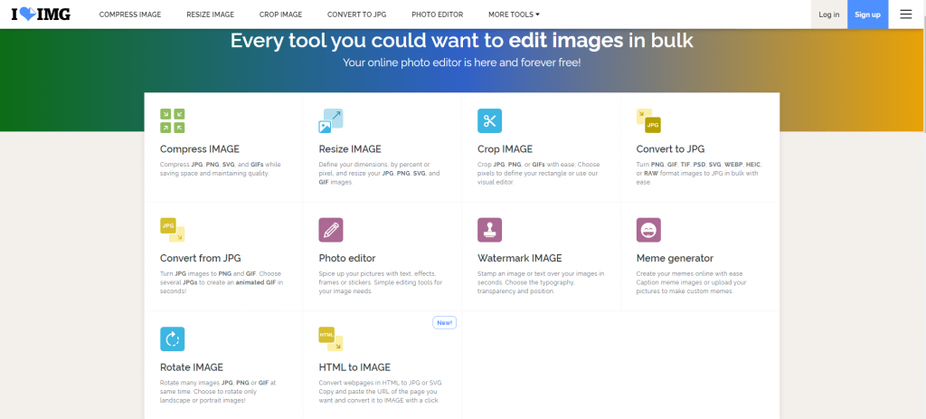The image size is (926, 419).
Task: Open the Compress IMAGE title link
Action: coord(200,149)
